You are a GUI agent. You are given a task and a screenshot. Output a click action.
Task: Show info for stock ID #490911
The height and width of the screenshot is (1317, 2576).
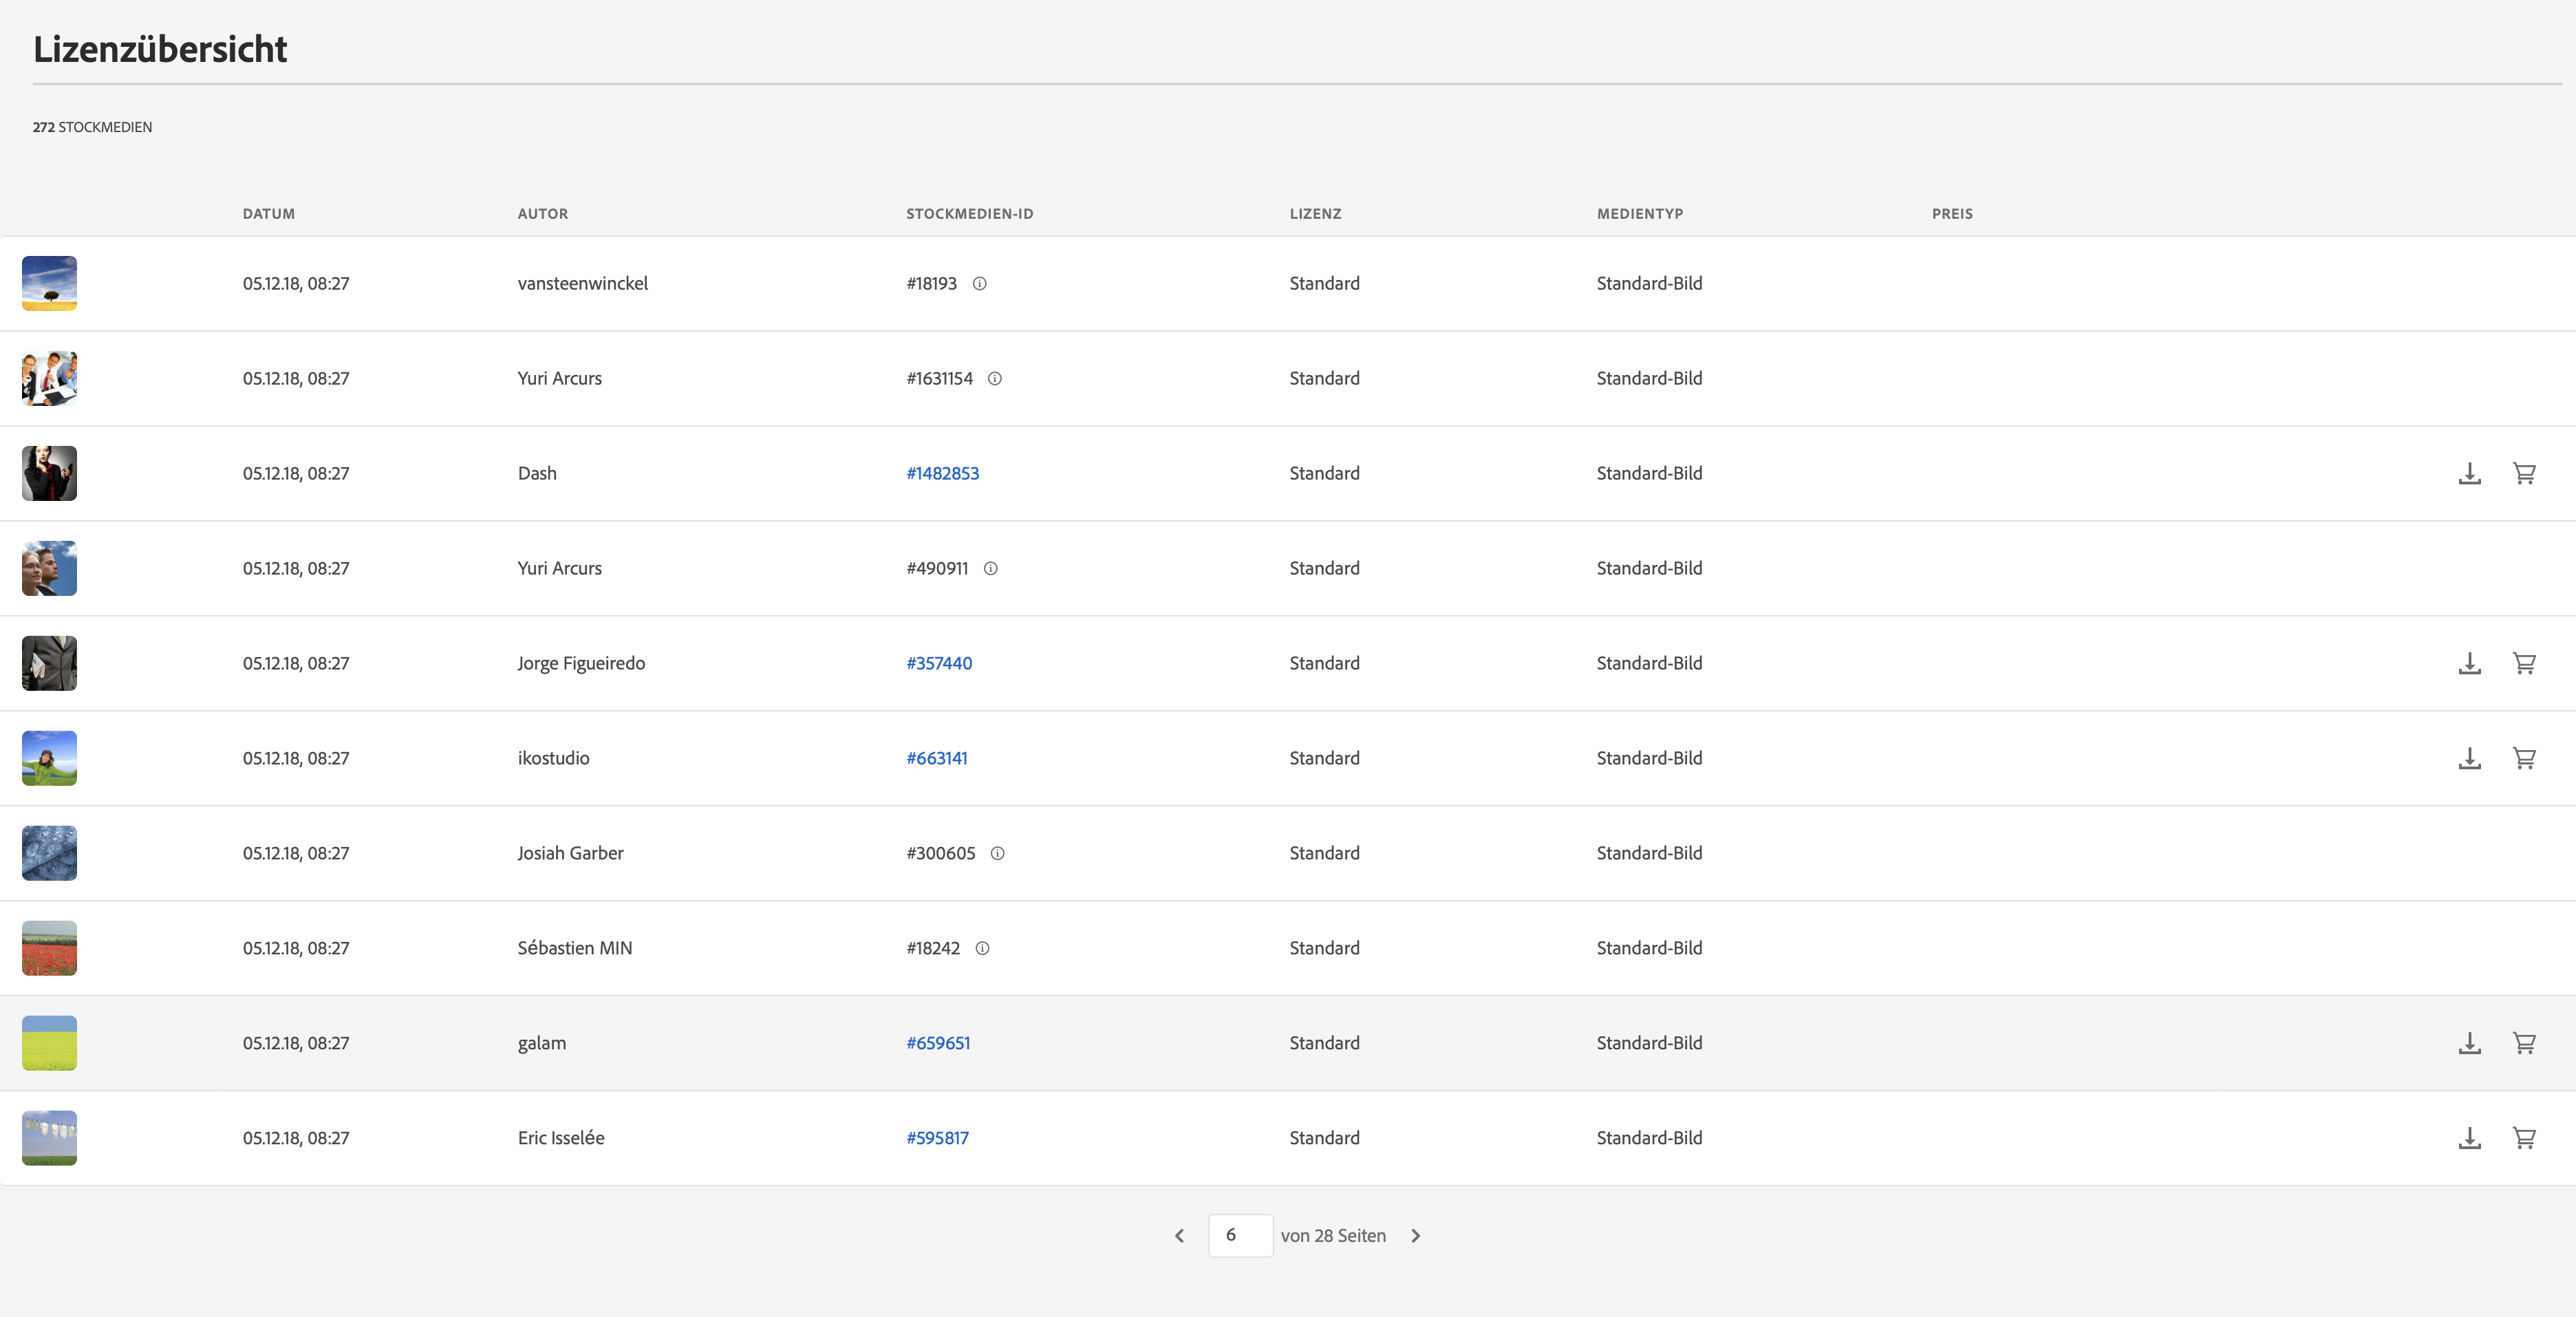tap(991, 569)
